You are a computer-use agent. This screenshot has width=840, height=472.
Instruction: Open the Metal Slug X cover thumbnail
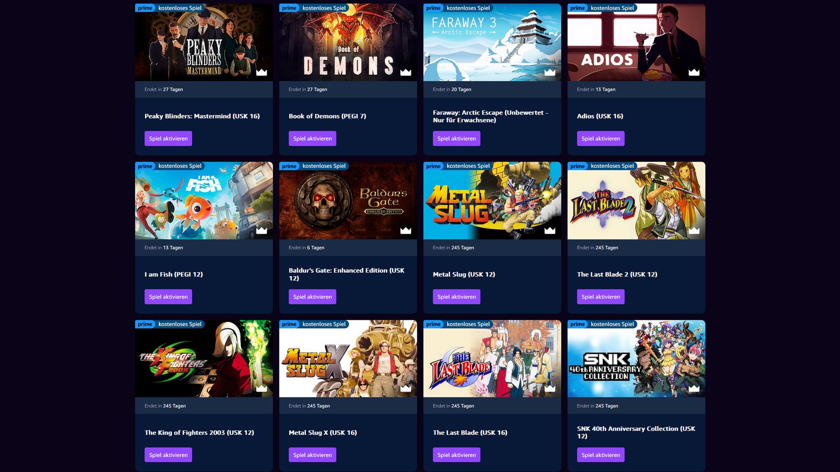[x=348, y=359]
